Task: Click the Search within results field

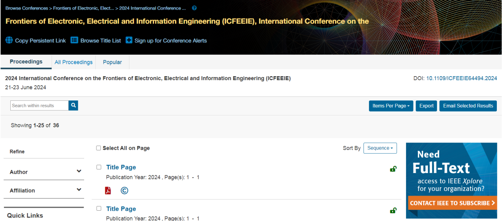Action: [x=39, y=106]
